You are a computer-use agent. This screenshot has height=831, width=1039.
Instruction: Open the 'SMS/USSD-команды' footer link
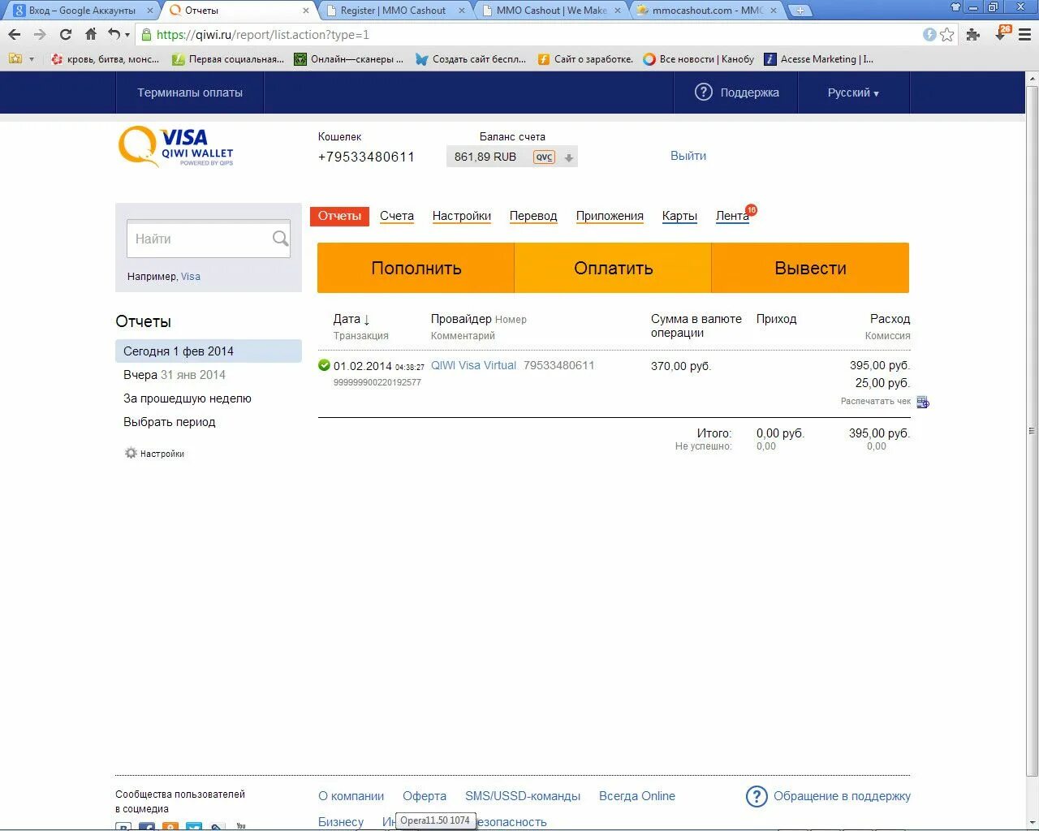[523, 796]
